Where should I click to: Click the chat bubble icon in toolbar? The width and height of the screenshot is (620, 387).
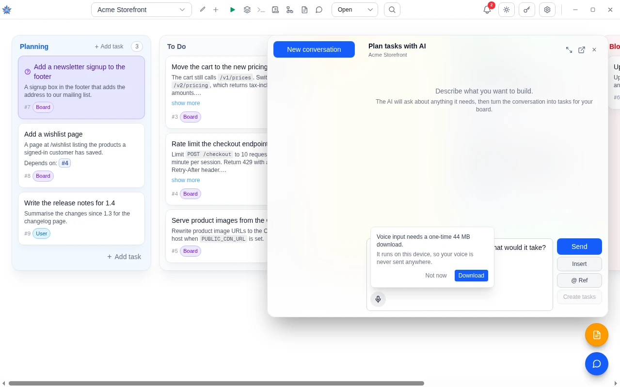pyautogui.click(x=319, y=10)
